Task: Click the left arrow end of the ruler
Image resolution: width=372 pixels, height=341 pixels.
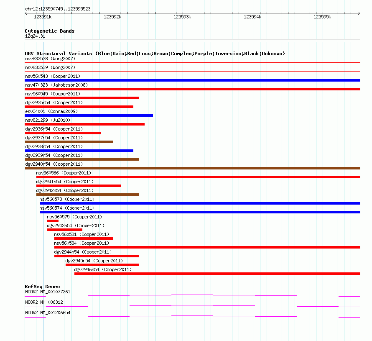Action: [x=26, y=13]
